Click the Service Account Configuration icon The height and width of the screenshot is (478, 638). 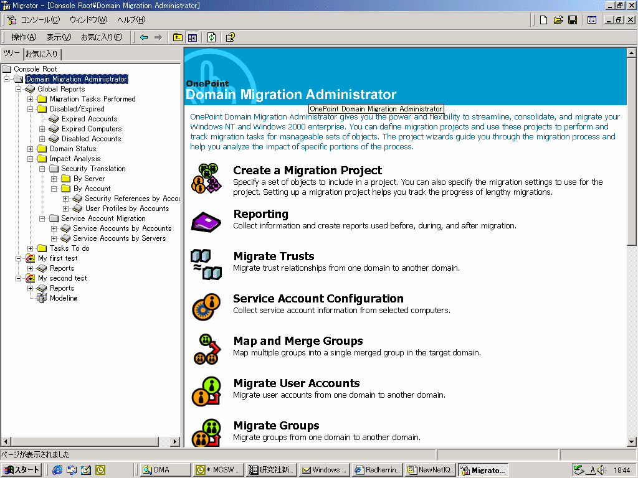pos(206,306)
